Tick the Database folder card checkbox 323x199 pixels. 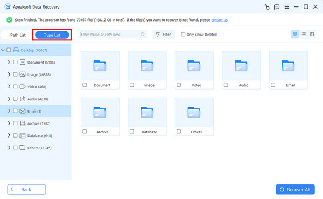[x=132, y=131]
